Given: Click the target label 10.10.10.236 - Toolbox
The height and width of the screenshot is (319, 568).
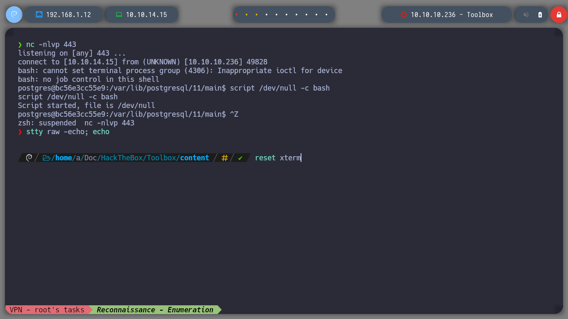Looking at the screenshot, I should [x=452, y=15].
